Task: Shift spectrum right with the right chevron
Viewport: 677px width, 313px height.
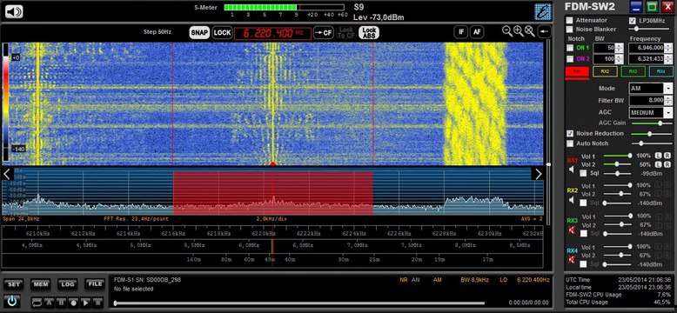Action: (539, 174)
